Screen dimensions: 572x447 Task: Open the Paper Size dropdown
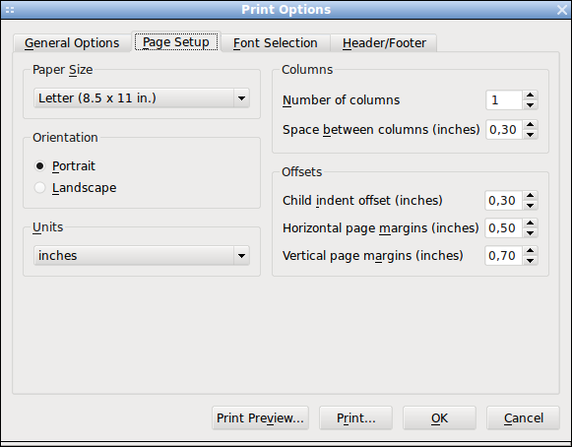(142, 97)
